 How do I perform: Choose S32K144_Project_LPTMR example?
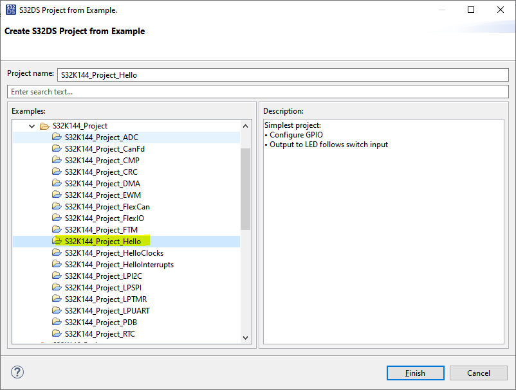coord(106,299)
